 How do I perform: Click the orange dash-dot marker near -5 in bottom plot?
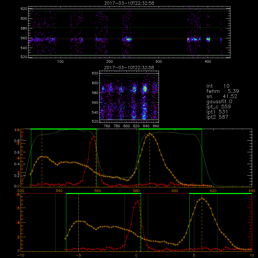pos(78,222)
